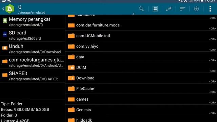Tap folder icon for games
The height and width of the screenshot is (122, 217).
[71, 99]
